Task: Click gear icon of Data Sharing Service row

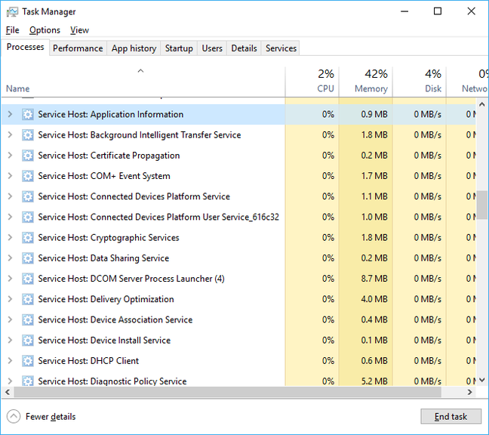Action: pos(28,258)
